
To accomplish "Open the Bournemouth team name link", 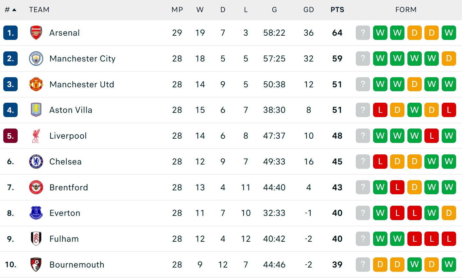I will point(77,265).
